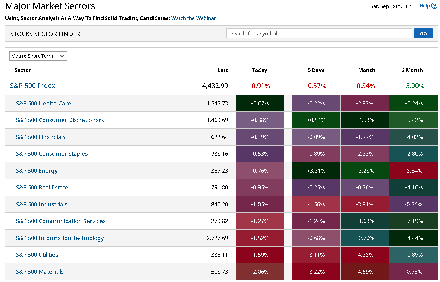Click the blue GO button

tap(423, 33)
